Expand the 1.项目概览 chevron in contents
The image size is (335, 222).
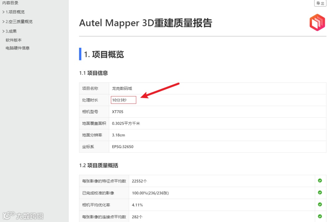pyautogui.click(x=3, y=12)
